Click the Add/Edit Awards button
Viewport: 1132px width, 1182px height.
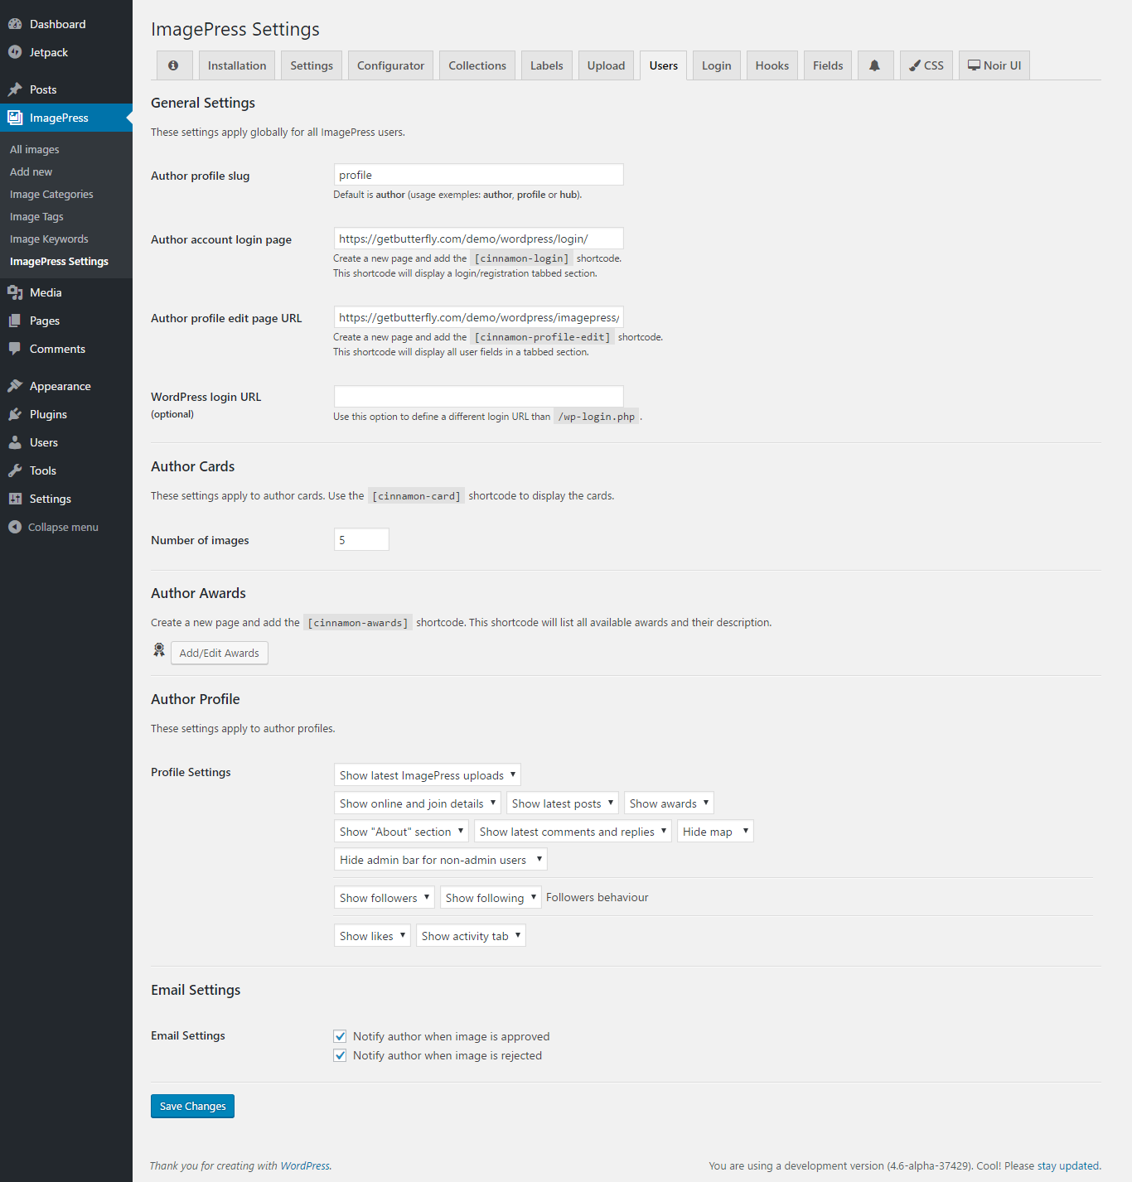pyautogui.click(x=219, y=653)
